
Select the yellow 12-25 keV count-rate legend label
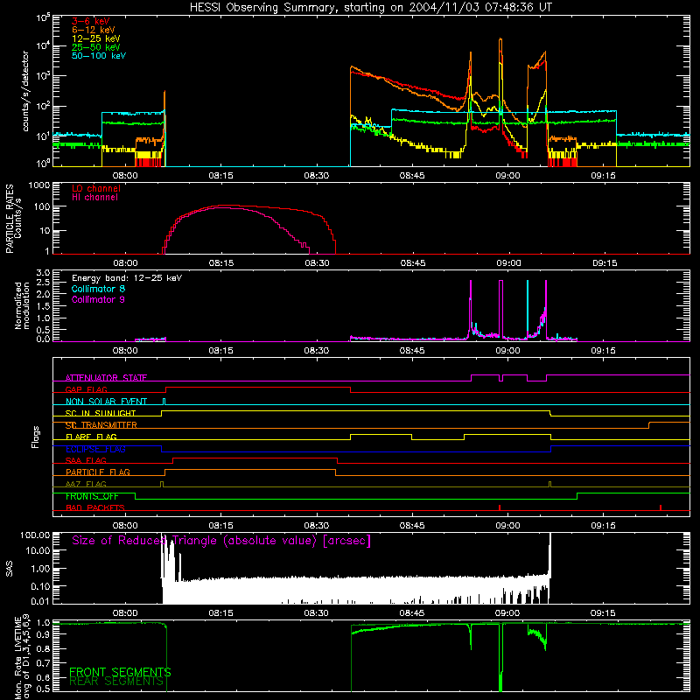pos(96,38)
